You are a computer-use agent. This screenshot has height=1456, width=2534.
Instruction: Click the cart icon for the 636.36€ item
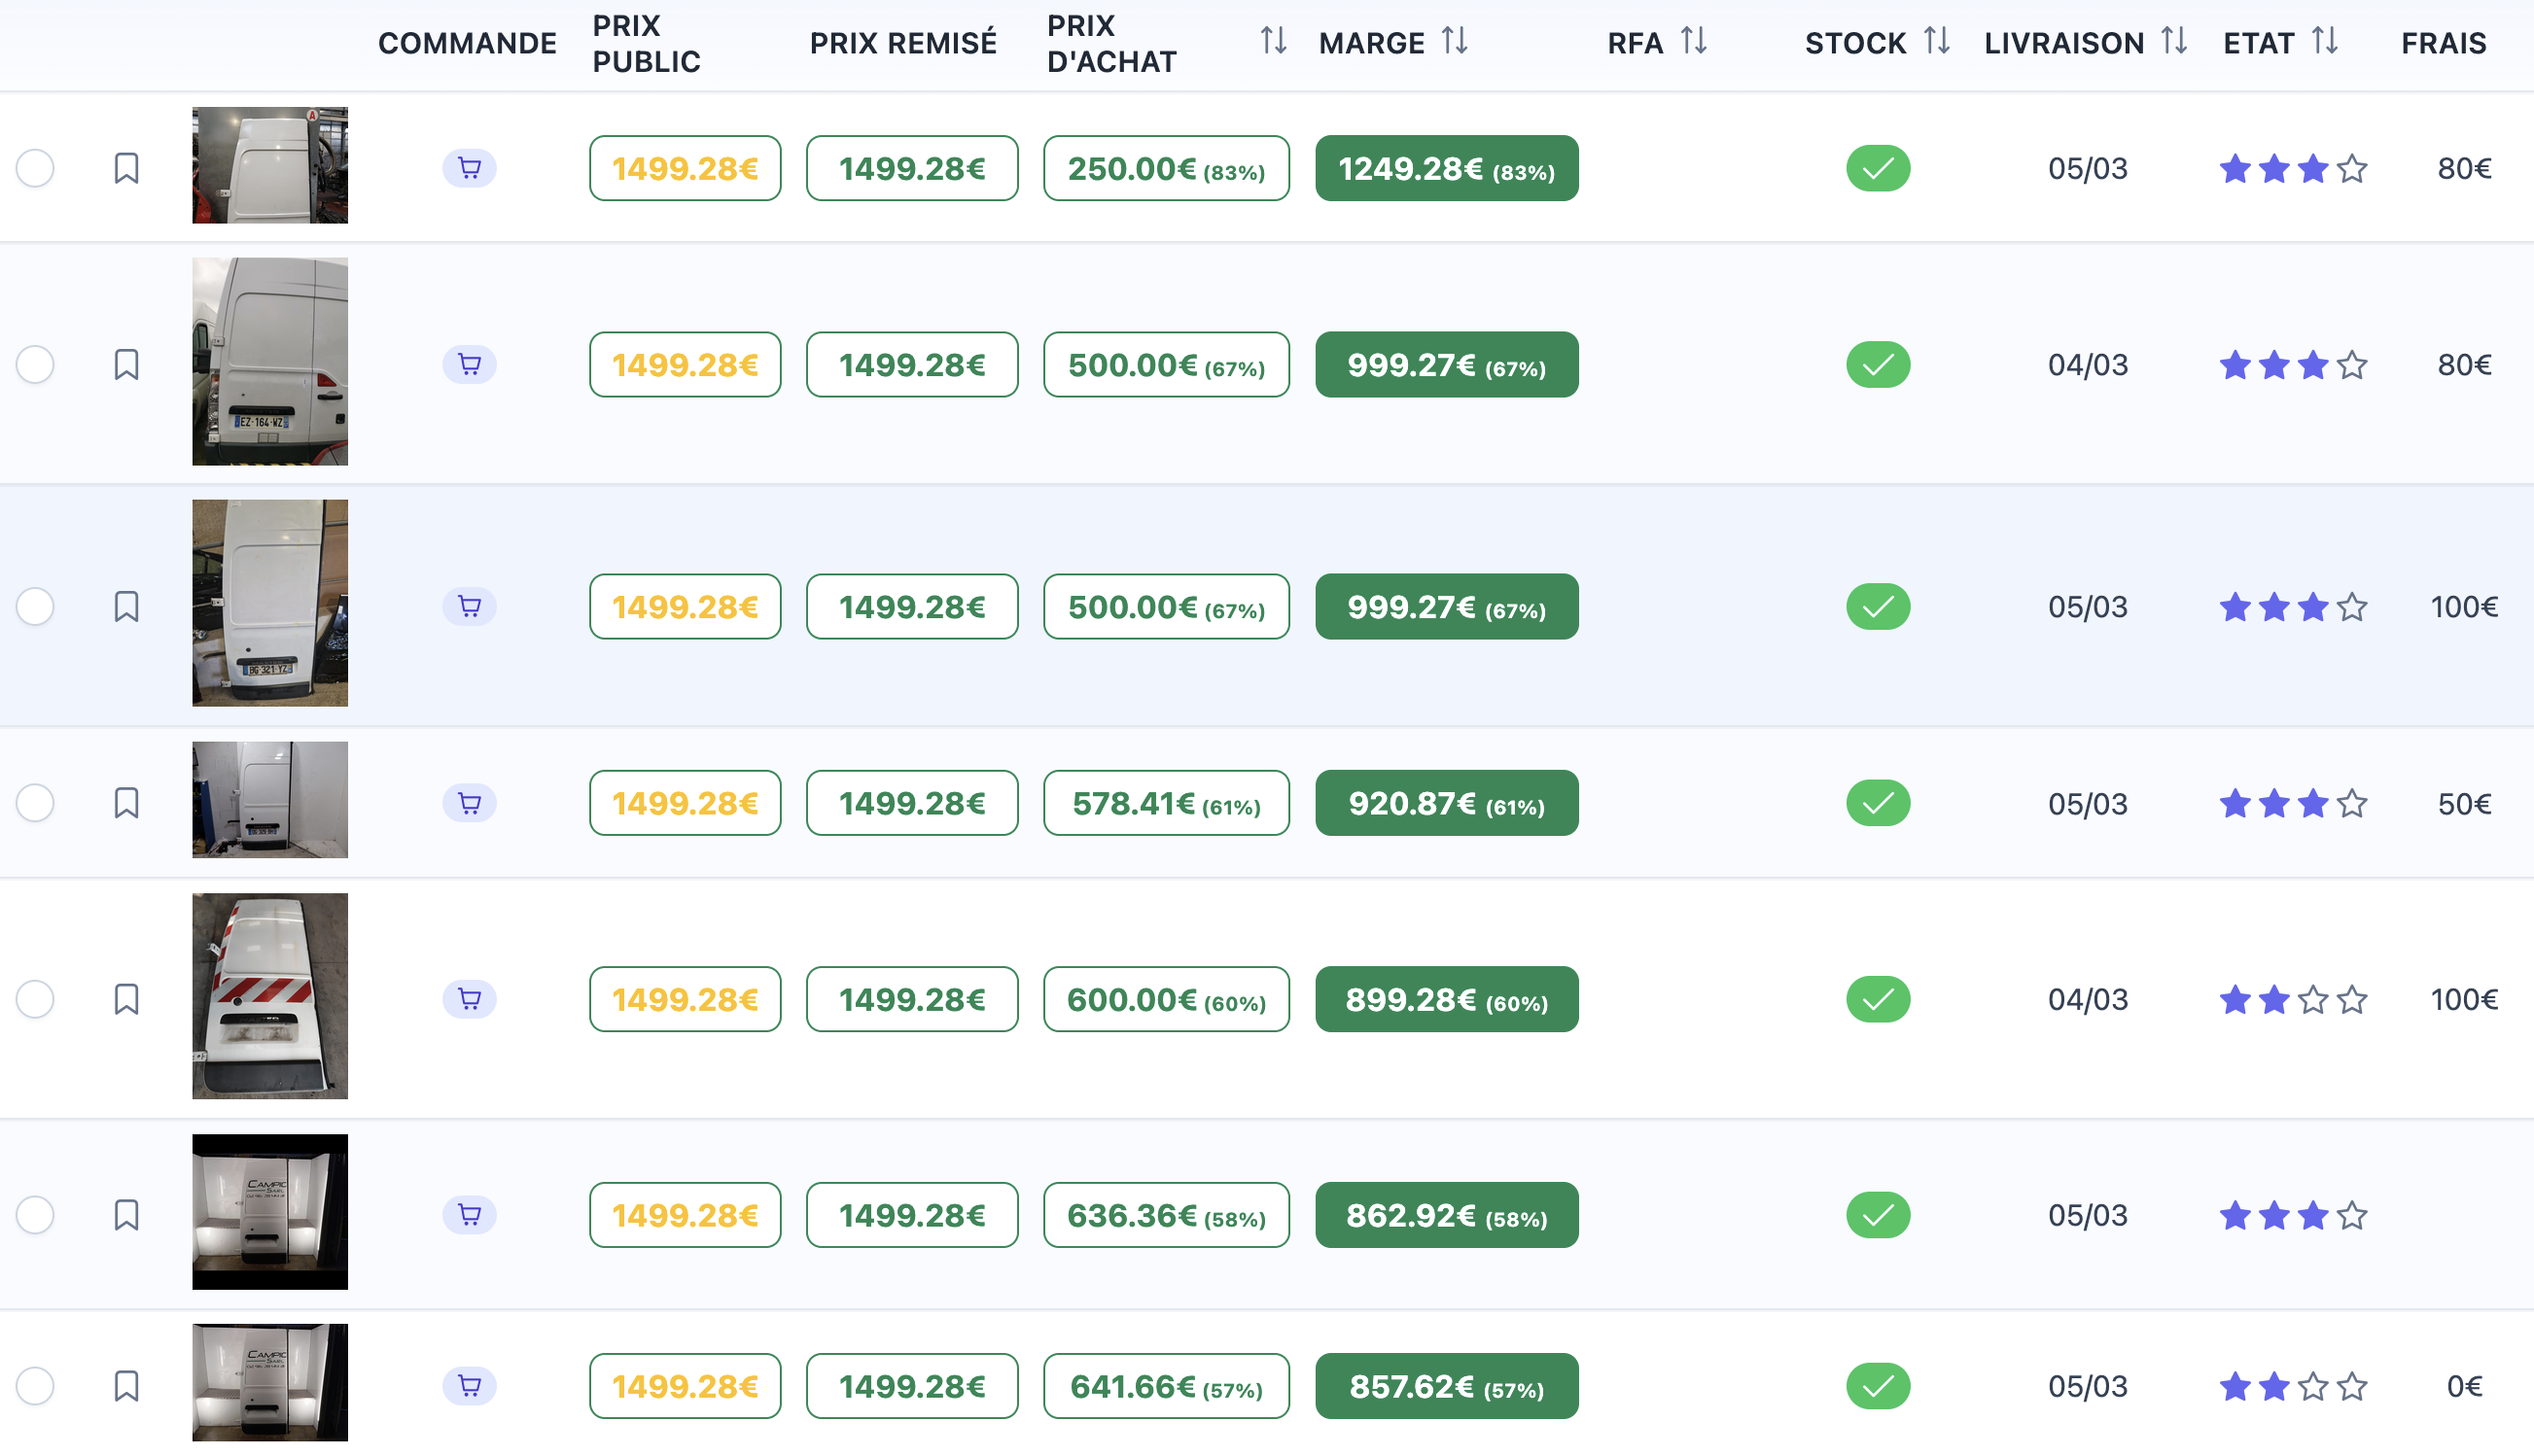coord(470,1215)
